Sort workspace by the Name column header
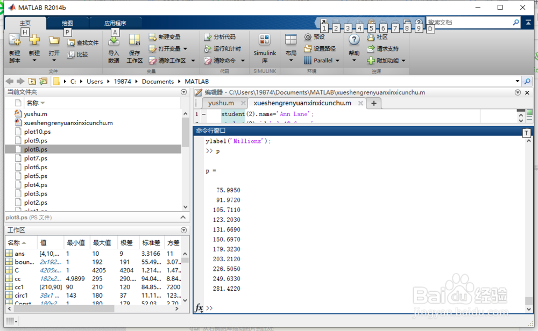Viewport: 538px width, 331px height. click(20, 242)
